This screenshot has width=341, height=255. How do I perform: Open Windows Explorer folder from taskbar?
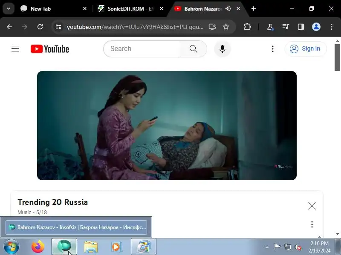[x=91, y=247]
